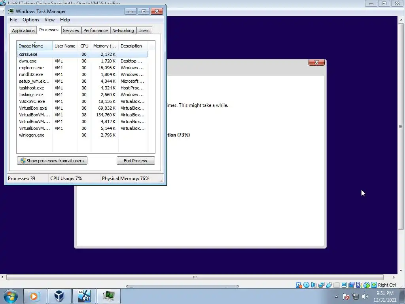Click the VM window vertical scrollbar
This screenshot has height=304, width=405.
[x=401, y=126]
